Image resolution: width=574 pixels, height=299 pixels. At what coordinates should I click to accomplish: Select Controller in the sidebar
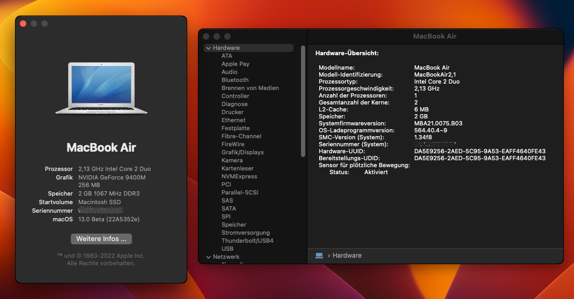[235, 96]
